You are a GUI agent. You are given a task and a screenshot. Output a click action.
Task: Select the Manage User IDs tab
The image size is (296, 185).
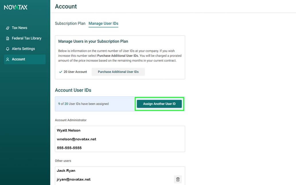(x=104, y=24)
